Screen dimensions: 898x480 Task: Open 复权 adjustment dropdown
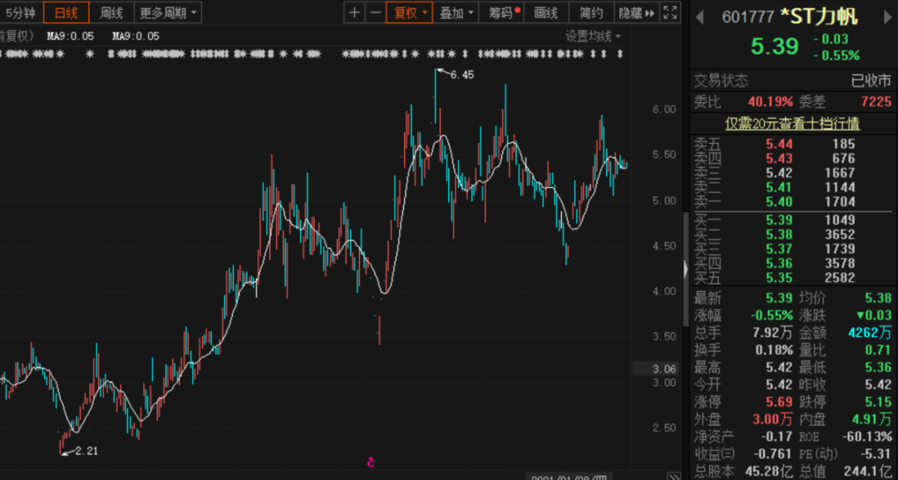tap(410, 12)
